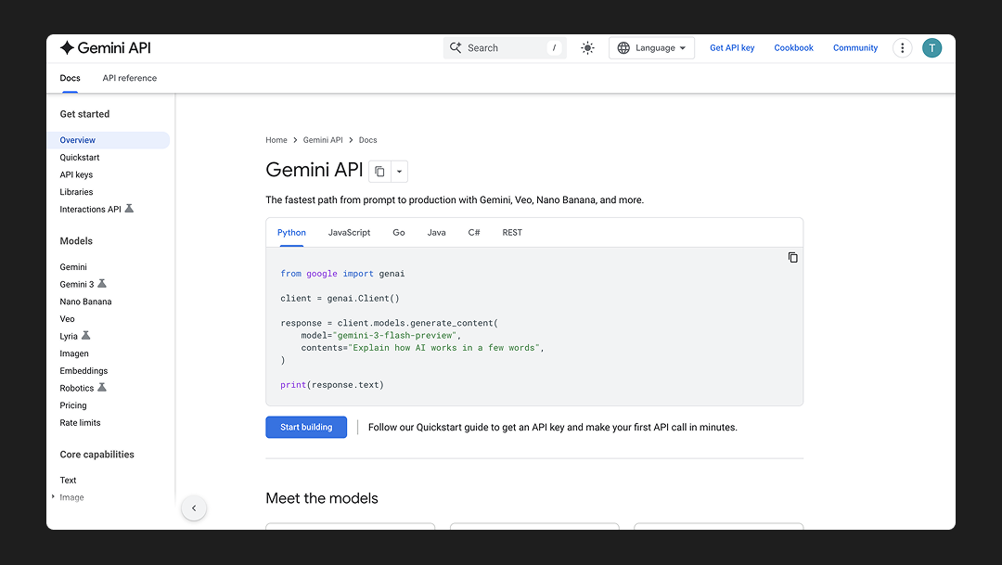This screenshot has width=1002, height=565.
Task: Open Text under Core capabilities
Action: 68,480
